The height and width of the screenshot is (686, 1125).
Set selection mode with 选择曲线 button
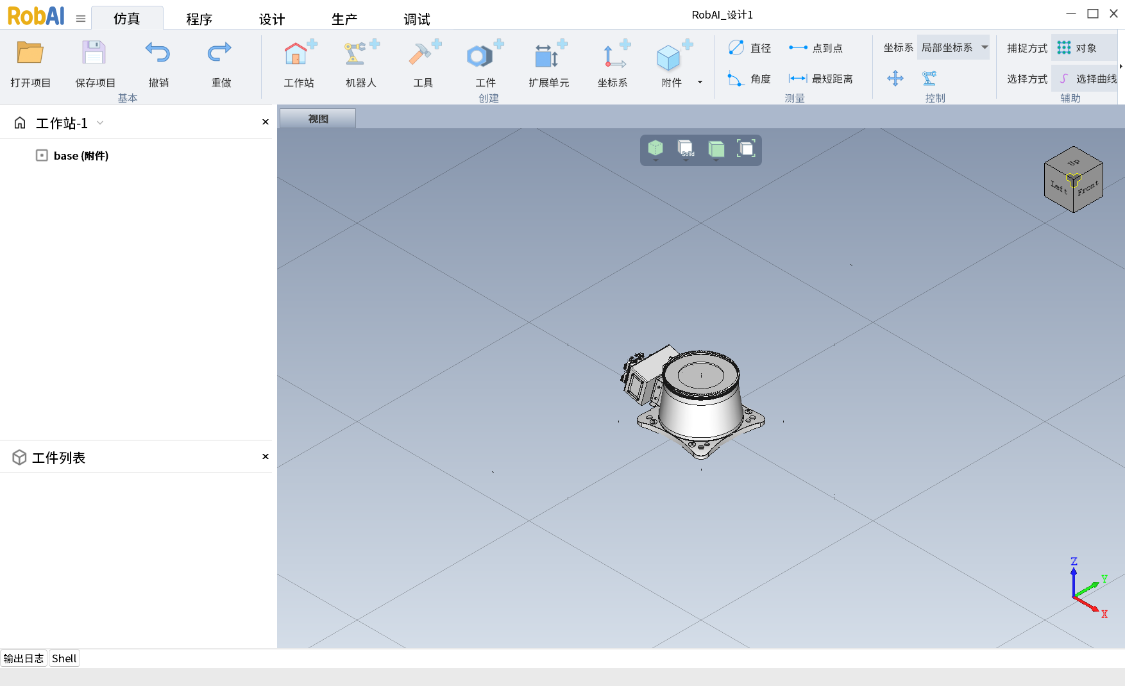pyautogui.click(x=1085, y=79)
